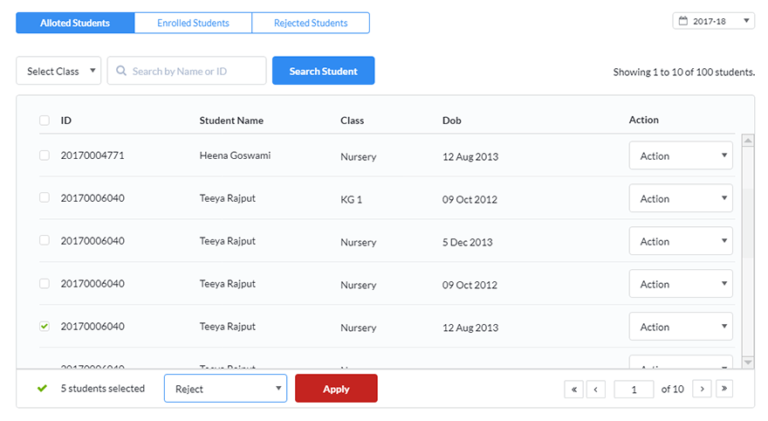Image resolution: width=768 pixels, height=421 pixels.
Task: Click the Dob column header
Action: click(x=451, y=121)
